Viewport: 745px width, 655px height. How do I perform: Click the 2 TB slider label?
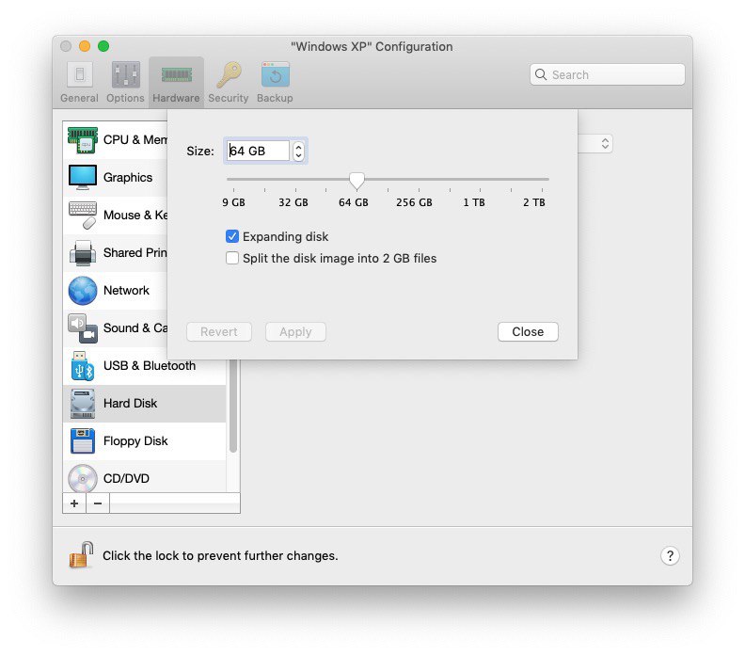tap(534, 202)
